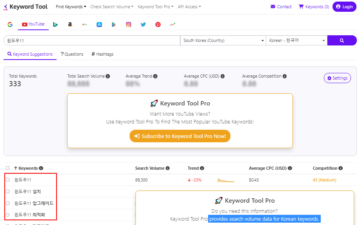The height and width of the screenshot is (225, 360).
Task: Select the Keyword Suggestions tab
Action: tap(30, 54)
